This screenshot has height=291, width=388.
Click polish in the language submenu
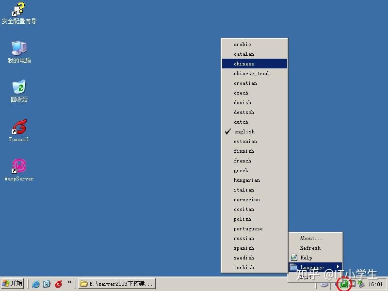[x=254, y=219]
